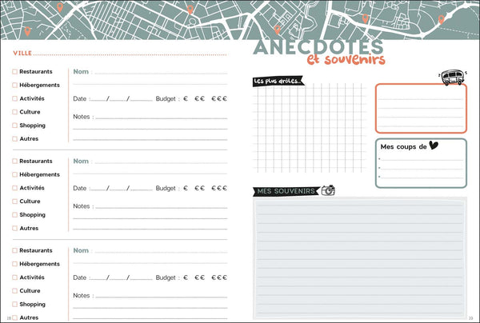Click the Date month blank in the bottom entry

point(118,278)
